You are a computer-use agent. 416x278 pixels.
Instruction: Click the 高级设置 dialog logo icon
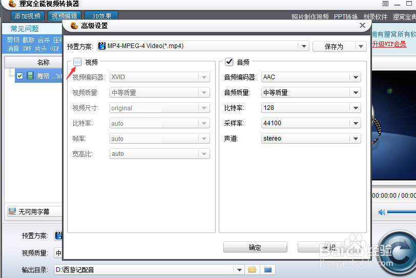tap(74, 26)
